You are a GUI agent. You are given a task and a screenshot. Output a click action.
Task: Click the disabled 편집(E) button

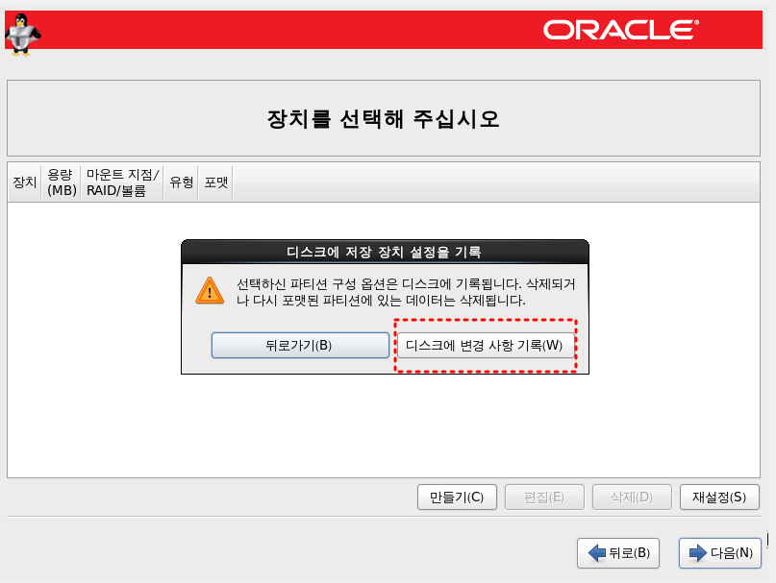pyautogui.click(x=544, y=497)
